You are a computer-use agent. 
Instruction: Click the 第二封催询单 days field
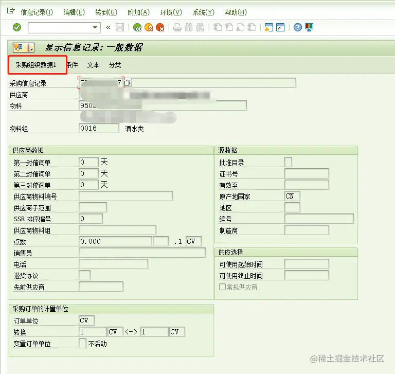[x=88, y=173]
